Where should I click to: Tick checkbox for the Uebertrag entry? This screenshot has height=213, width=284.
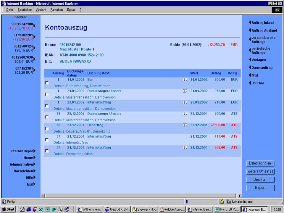click(47, 128)
